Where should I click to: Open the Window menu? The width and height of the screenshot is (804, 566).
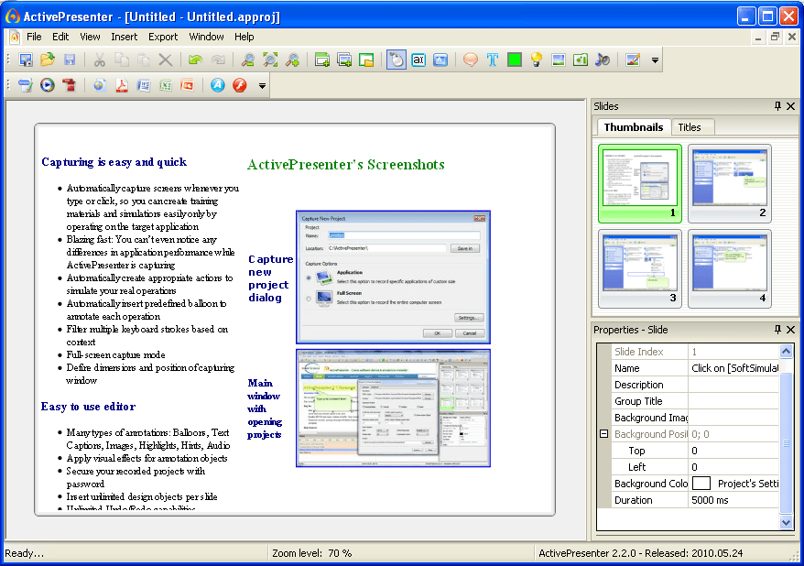(x=206, y=37)
